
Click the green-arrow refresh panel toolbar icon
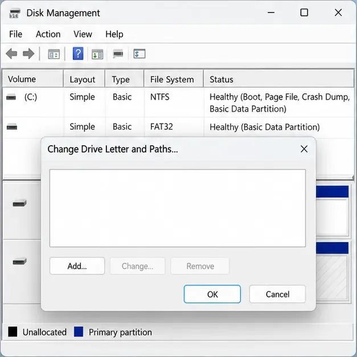tap(97, 54)
